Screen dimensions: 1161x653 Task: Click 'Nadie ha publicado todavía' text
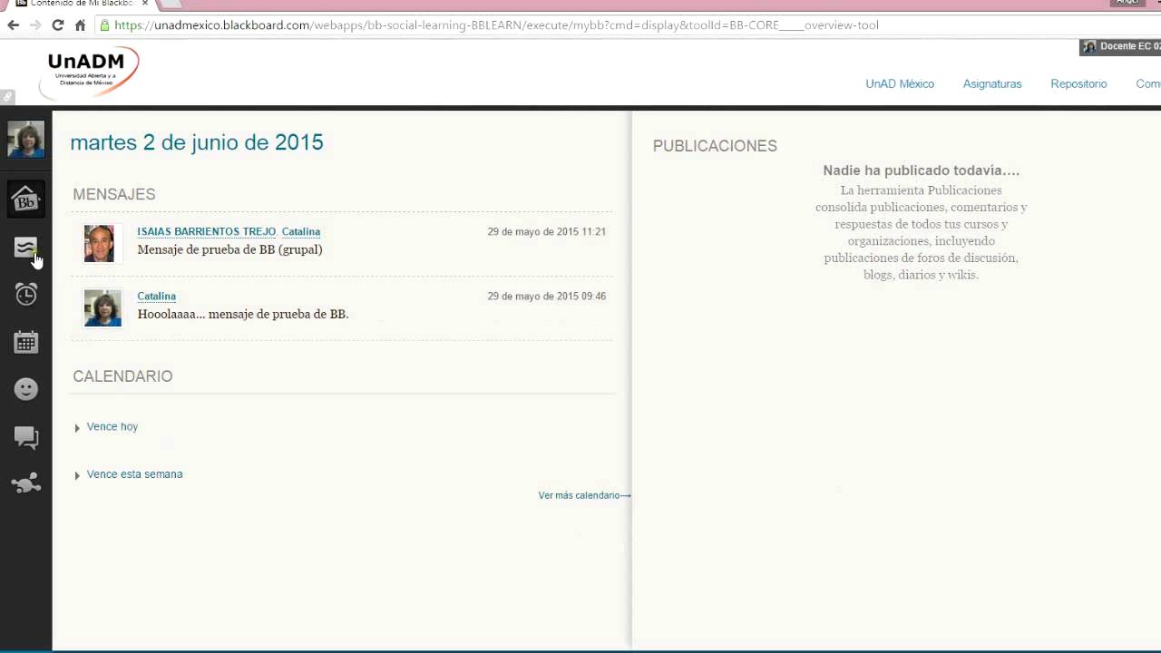(922, 171)
